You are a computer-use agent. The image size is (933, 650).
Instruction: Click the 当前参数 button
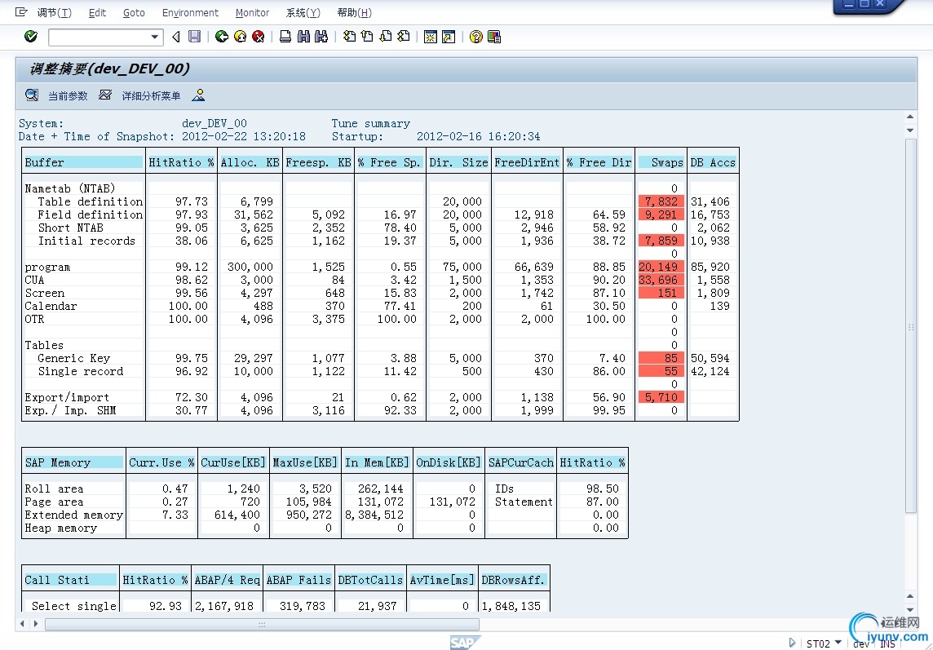(x=68, y=95)
